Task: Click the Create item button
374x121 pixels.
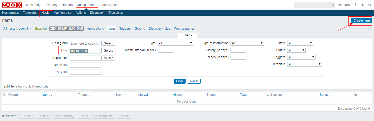Action: (361, 21)
